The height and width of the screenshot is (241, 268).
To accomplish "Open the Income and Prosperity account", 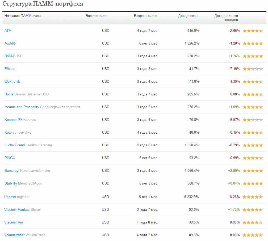I will [22, 107].
